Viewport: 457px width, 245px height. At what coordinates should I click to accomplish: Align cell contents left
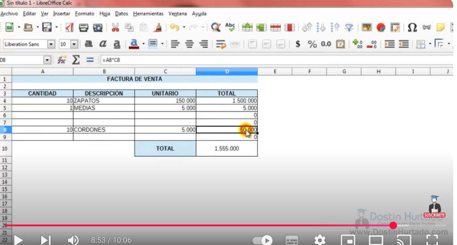click(175, 44)
